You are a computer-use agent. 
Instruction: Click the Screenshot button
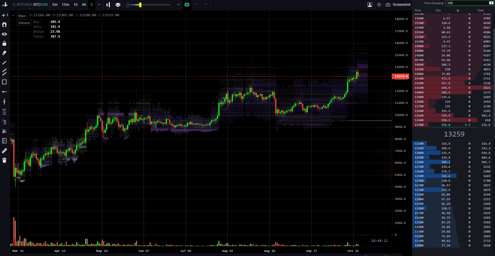point(398,5)
